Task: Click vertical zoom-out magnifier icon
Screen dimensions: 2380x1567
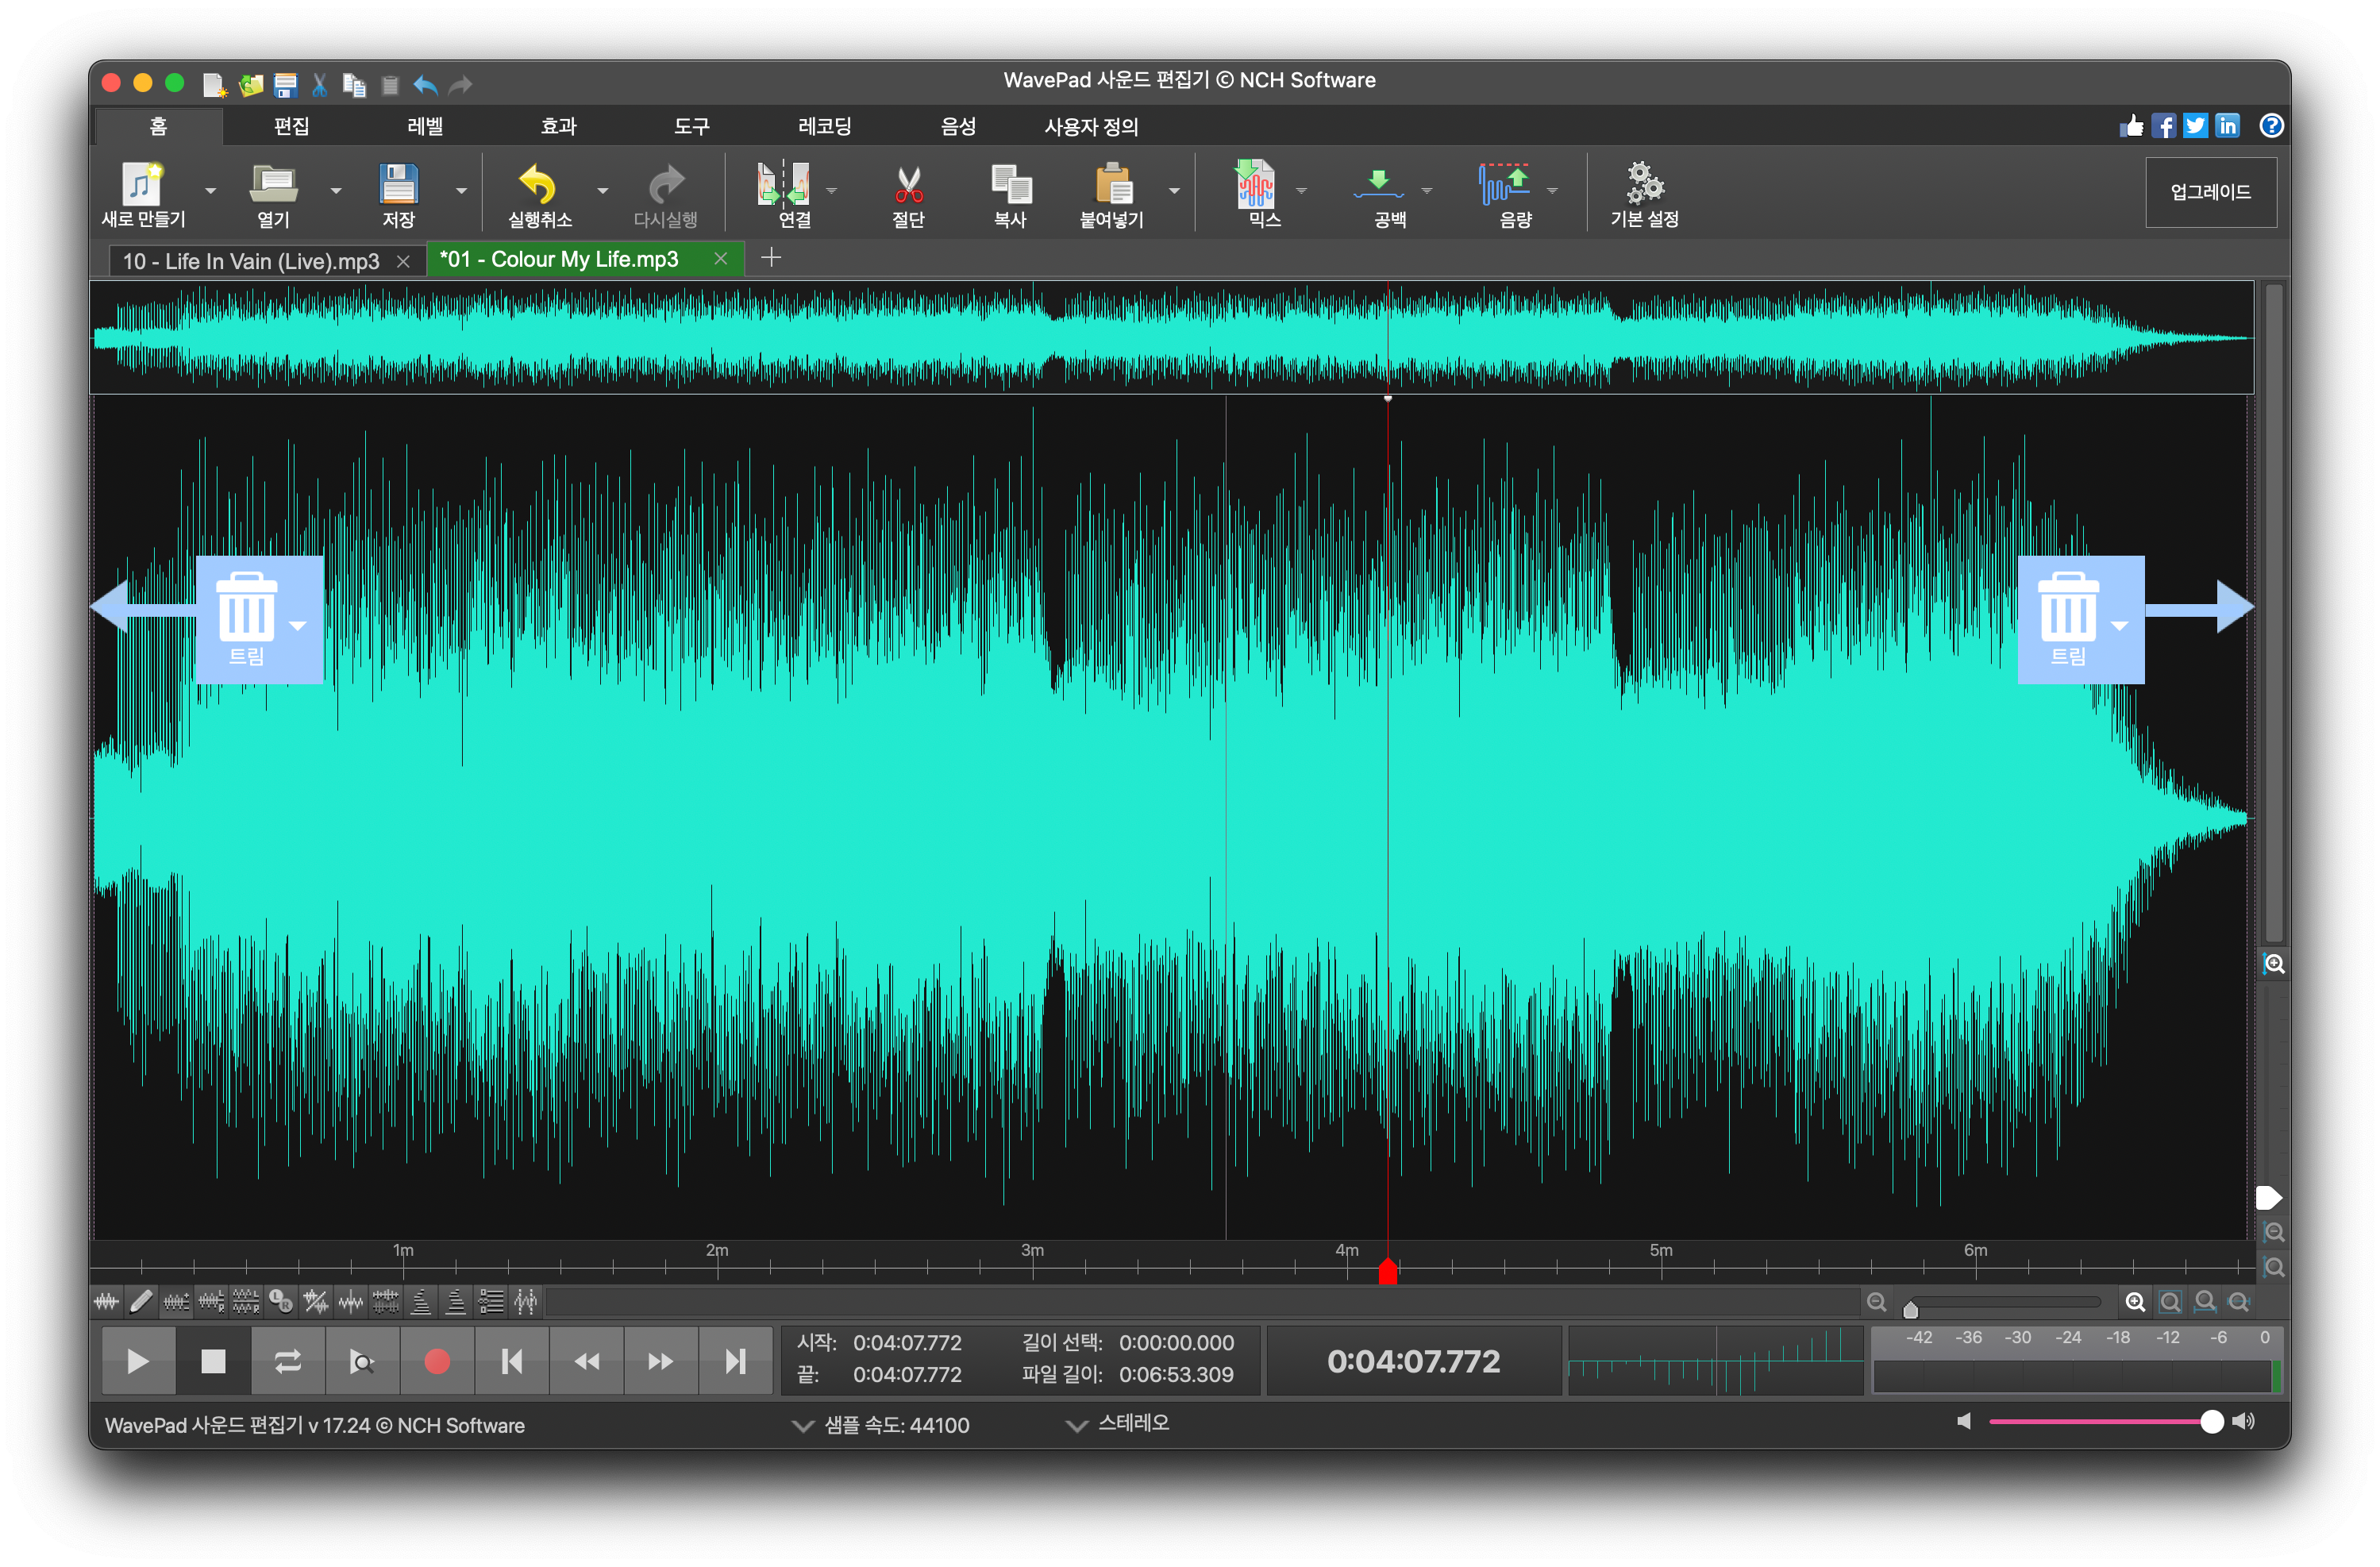Action: [2274, 1232]
